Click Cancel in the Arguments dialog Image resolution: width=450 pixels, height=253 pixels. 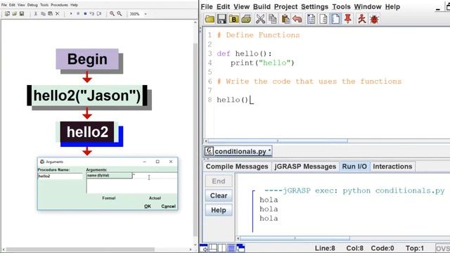[x=169, y=206]
